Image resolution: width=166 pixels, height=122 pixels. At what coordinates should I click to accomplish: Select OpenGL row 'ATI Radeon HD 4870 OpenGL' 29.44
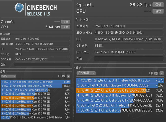click(x=120, y=105)
